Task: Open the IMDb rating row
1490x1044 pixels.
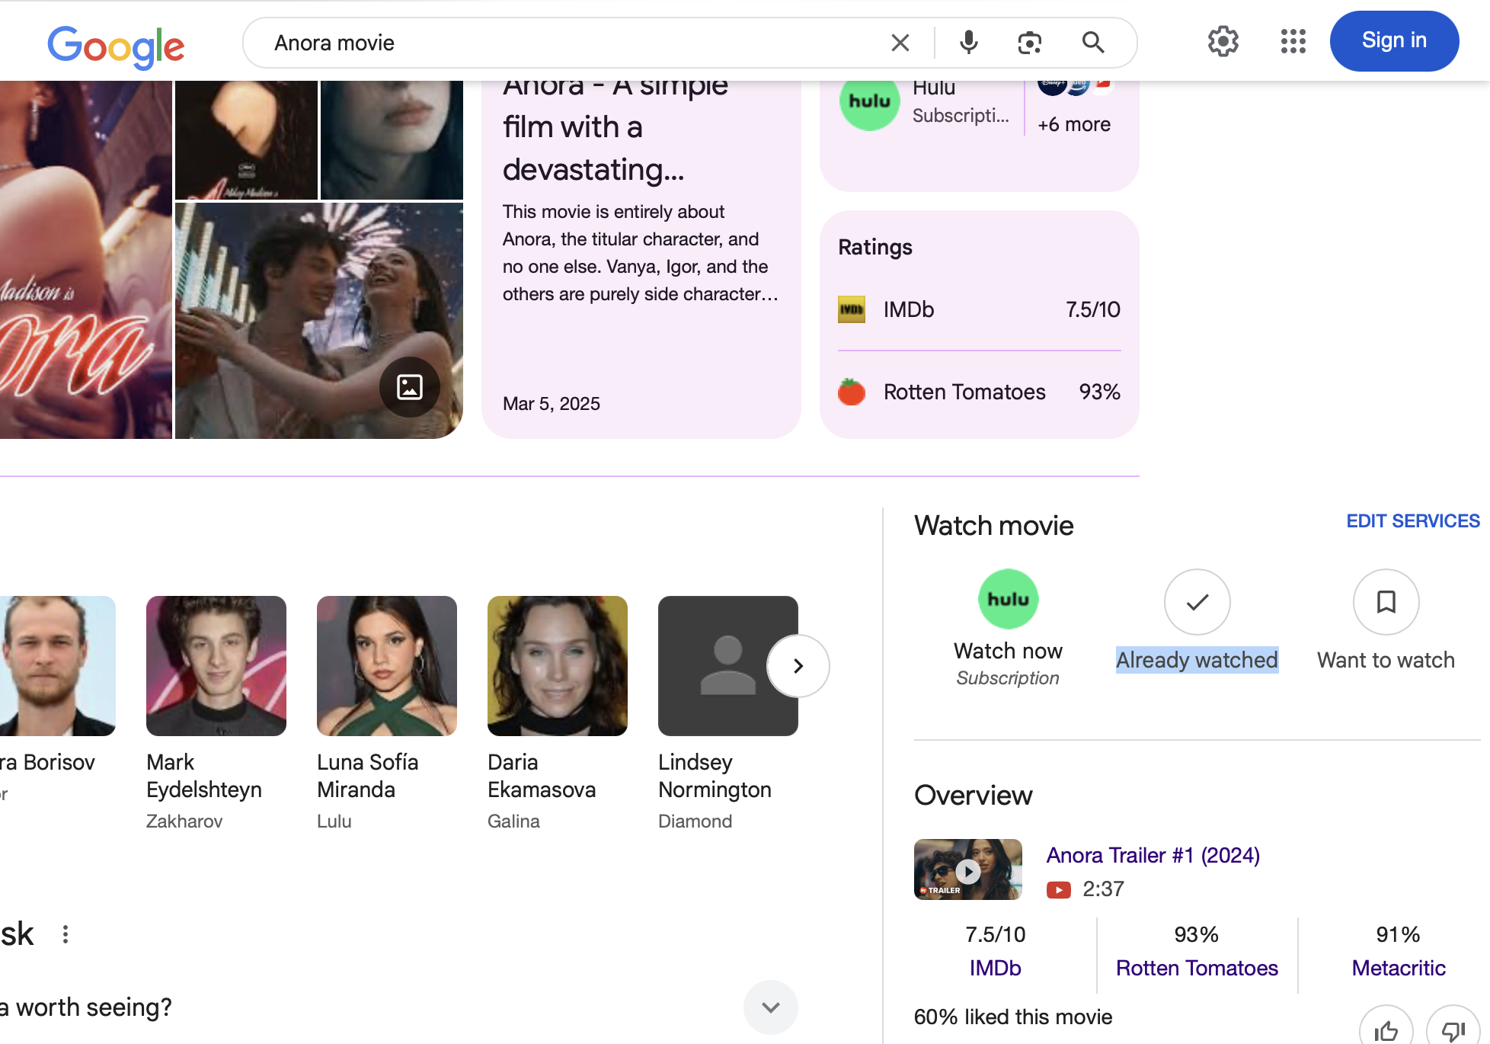Action: coord(979,309)
